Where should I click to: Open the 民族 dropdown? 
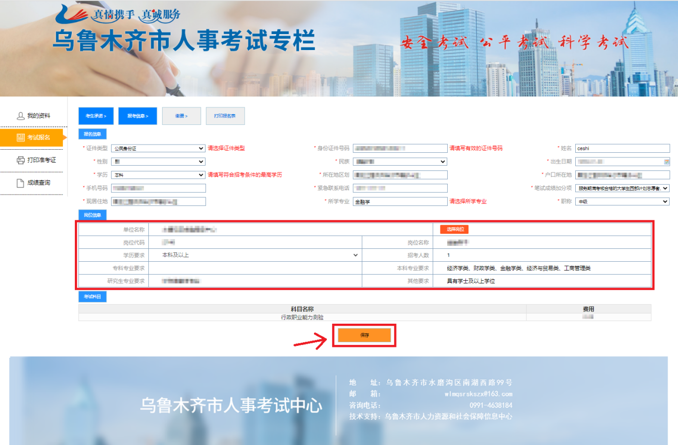pyautogui.click(x=400, y=162)
